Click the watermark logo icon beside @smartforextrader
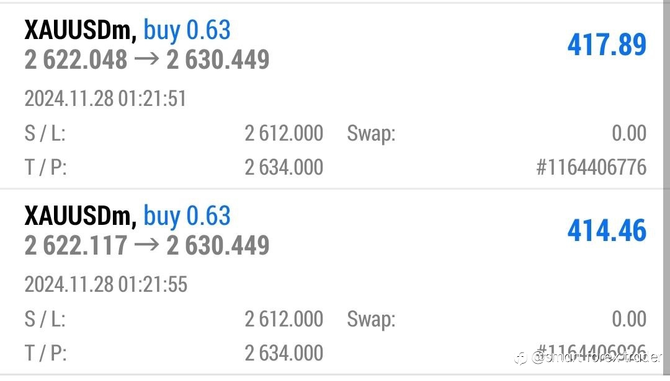Screen dimensions: 670x381 coord(520,358)
